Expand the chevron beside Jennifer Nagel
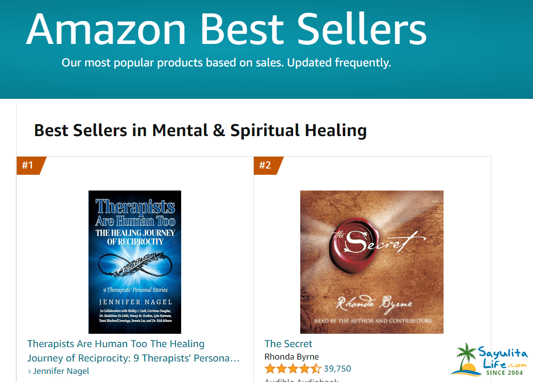Image resolution: width=533 pixels, height=382 pixels. coord(30,371)
